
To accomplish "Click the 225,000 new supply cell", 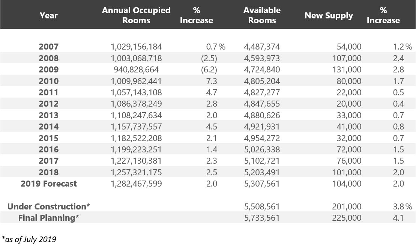I will 347,218.
